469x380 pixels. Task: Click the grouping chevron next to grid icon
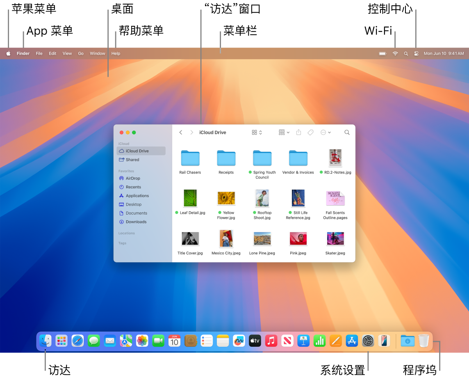tap(260, 132)
